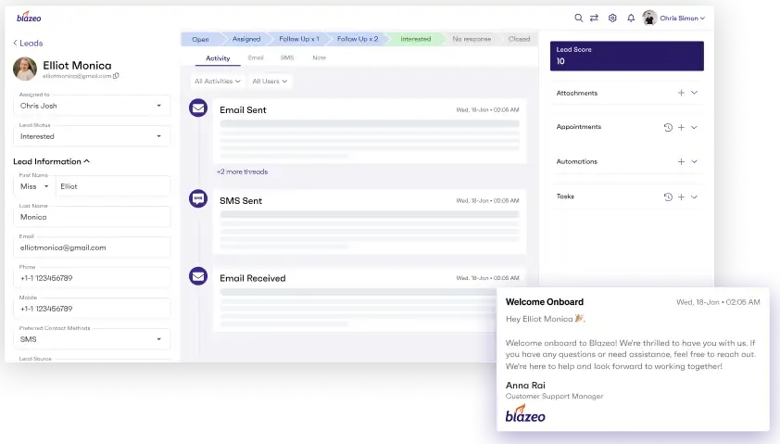Screen dimensions: 780x444
Task: Open settings via the gear icon
Action: (x=612, y=18)
